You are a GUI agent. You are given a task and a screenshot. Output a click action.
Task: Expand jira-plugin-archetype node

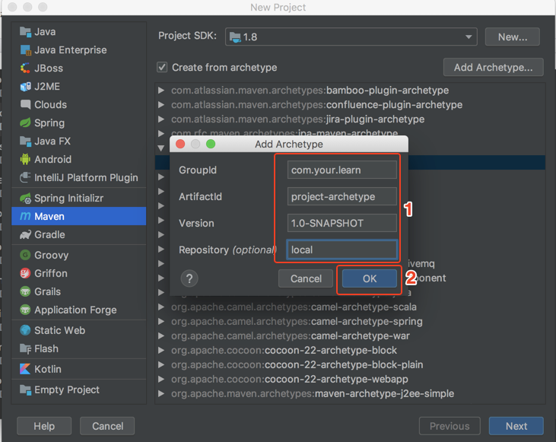pos(161,119)
